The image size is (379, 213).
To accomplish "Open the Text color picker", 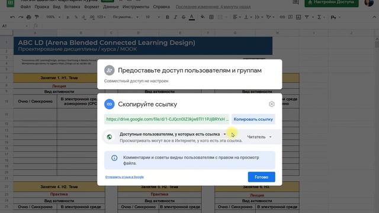I will point(192,17).
